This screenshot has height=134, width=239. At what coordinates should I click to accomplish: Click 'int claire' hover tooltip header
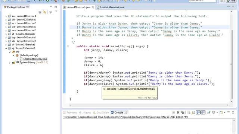click(131, 89)
